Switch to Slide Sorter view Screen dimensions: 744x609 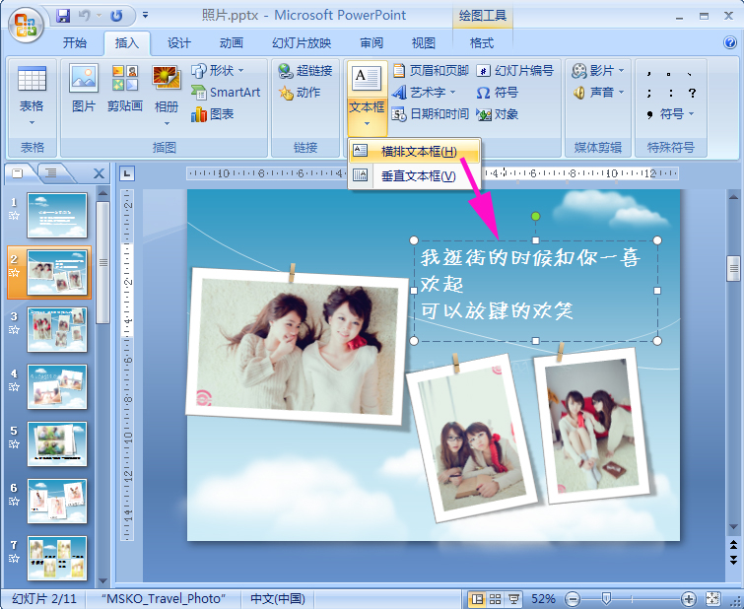tap(495, 599)
